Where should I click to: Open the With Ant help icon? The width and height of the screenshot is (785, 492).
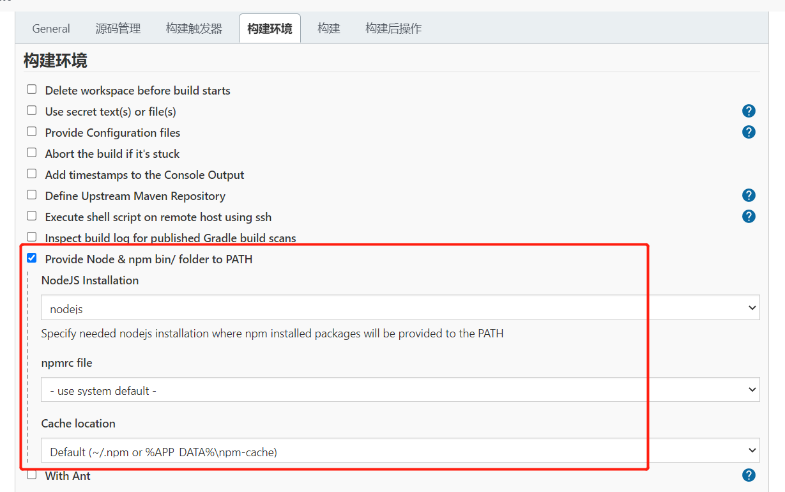point(749,475)
